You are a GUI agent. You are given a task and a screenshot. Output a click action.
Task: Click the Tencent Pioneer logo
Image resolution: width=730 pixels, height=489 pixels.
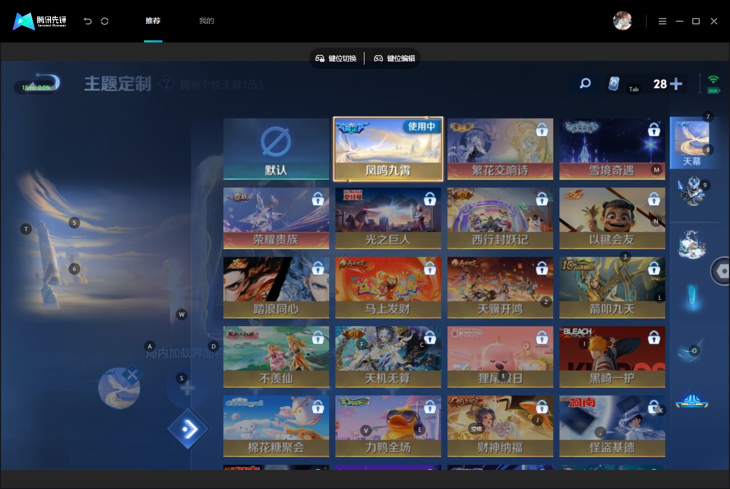40,21
